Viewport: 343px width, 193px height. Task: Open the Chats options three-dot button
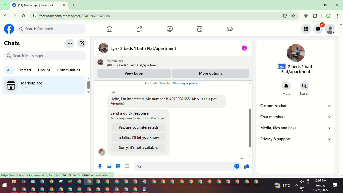pyautogui.click(x=70, y=43)
